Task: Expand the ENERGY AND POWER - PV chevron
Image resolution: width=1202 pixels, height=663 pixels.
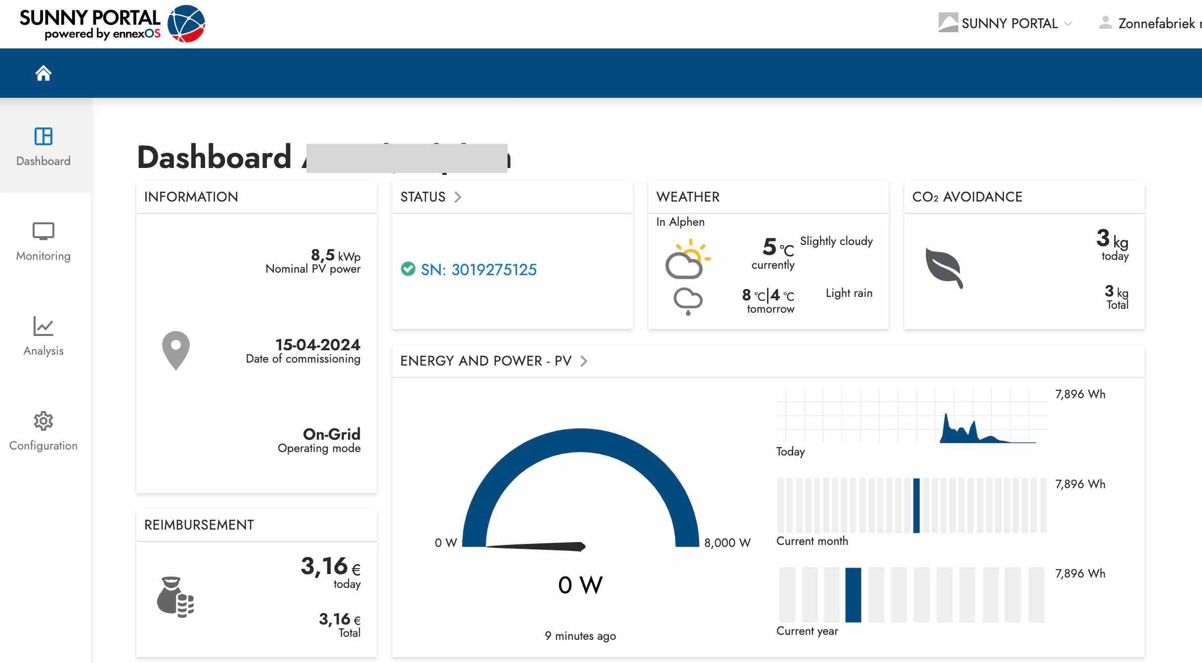Action: [584, 361]
